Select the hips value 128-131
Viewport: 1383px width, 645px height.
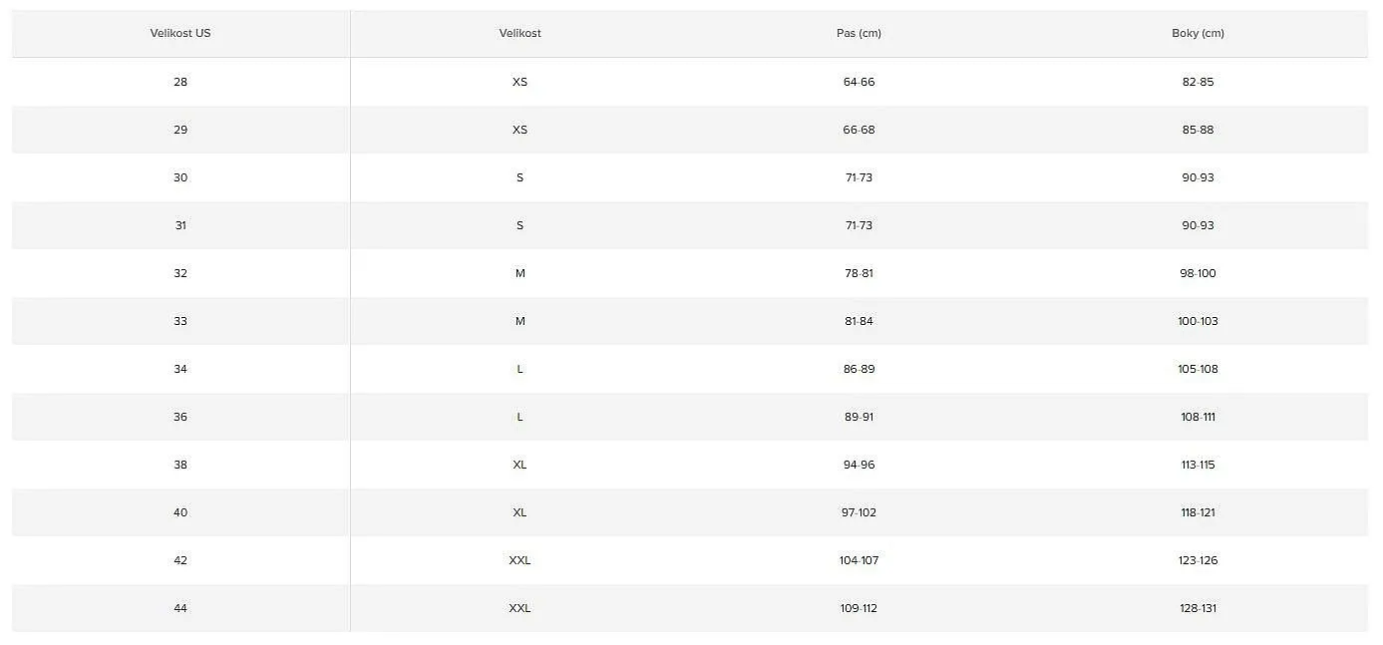tap(1198, 608)
